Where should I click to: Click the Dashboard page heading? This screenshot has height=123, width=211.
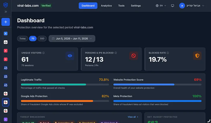[31, 21]
